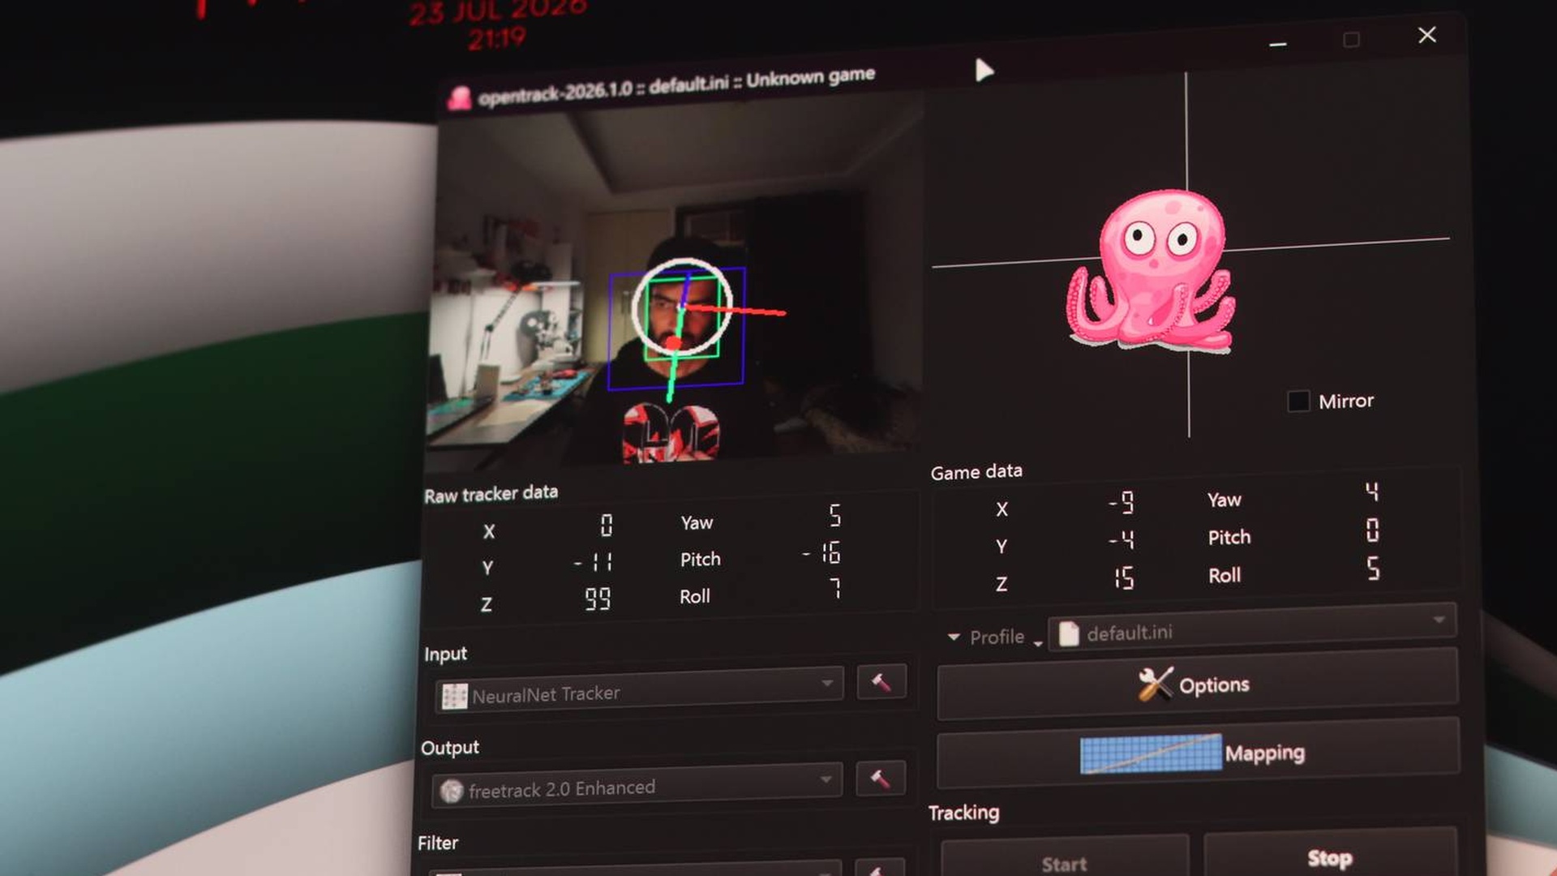Click the window title text opentrack-2026.1.0
The height and width of the screenshot is (876, 1557).
(x=555, y=92)
